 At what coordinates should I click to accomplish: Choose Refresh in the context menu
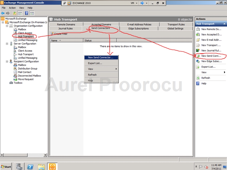pos(101,75)
